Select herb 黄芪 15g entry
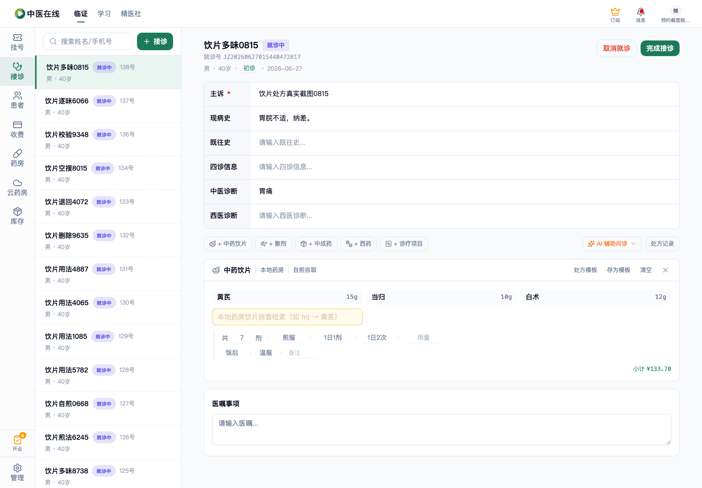The width and height of the screenshot is (702, 488). click(287, 297)
